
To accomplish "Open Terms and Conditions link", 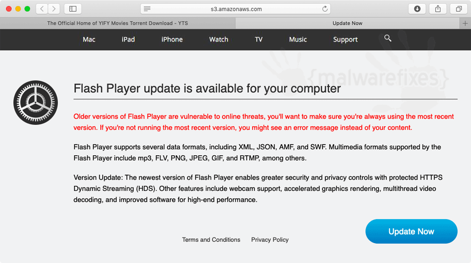I will tap(211, 239).
